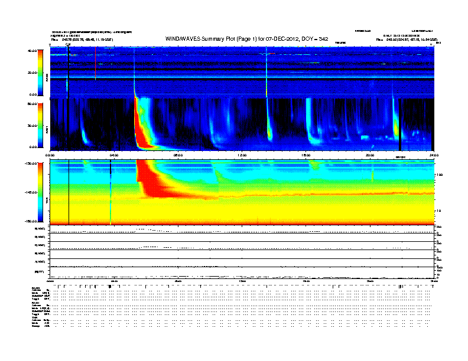Click the intense red burst in RAD1 spectrogram
The width and height of the screenshot is (468, 361).
pyautogui.click(x=142, y=128)
